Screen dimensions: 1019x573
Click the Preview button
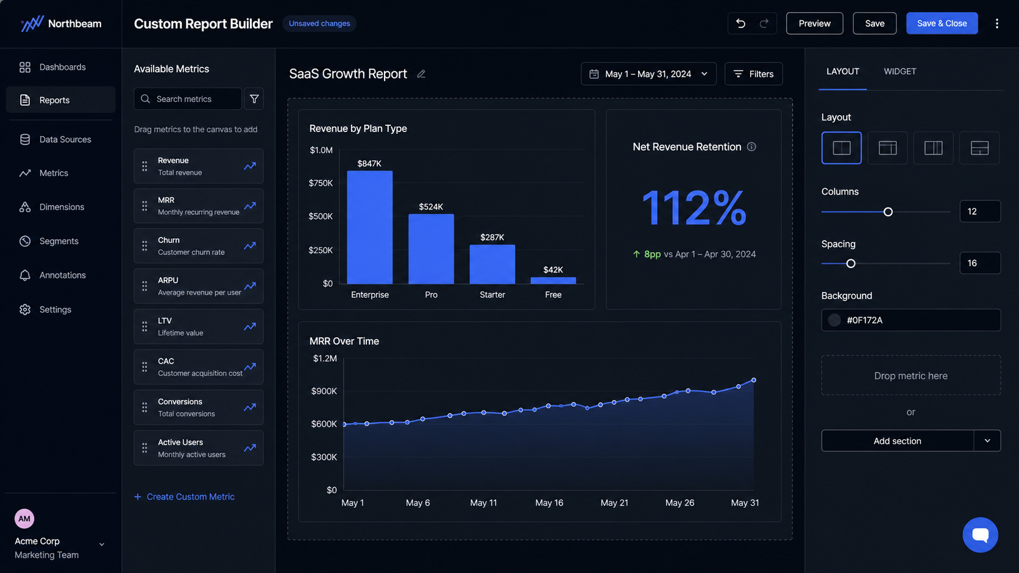coord(815,23)
